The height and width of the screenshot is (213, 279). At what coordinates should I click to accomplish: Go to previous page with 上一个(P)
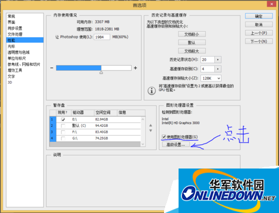pos(259,33)
